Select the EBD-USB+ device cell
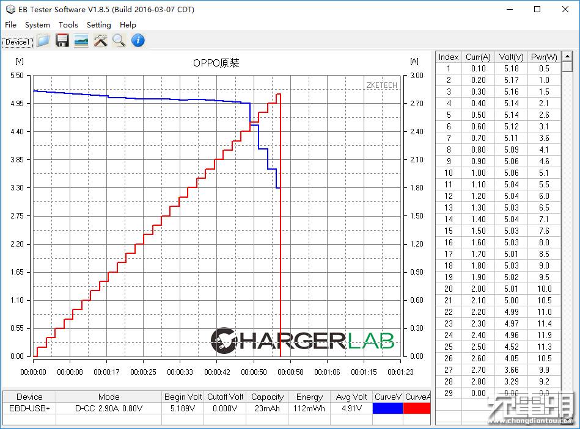This screenshot has width=580, height=429. click(x=29, y=408)
